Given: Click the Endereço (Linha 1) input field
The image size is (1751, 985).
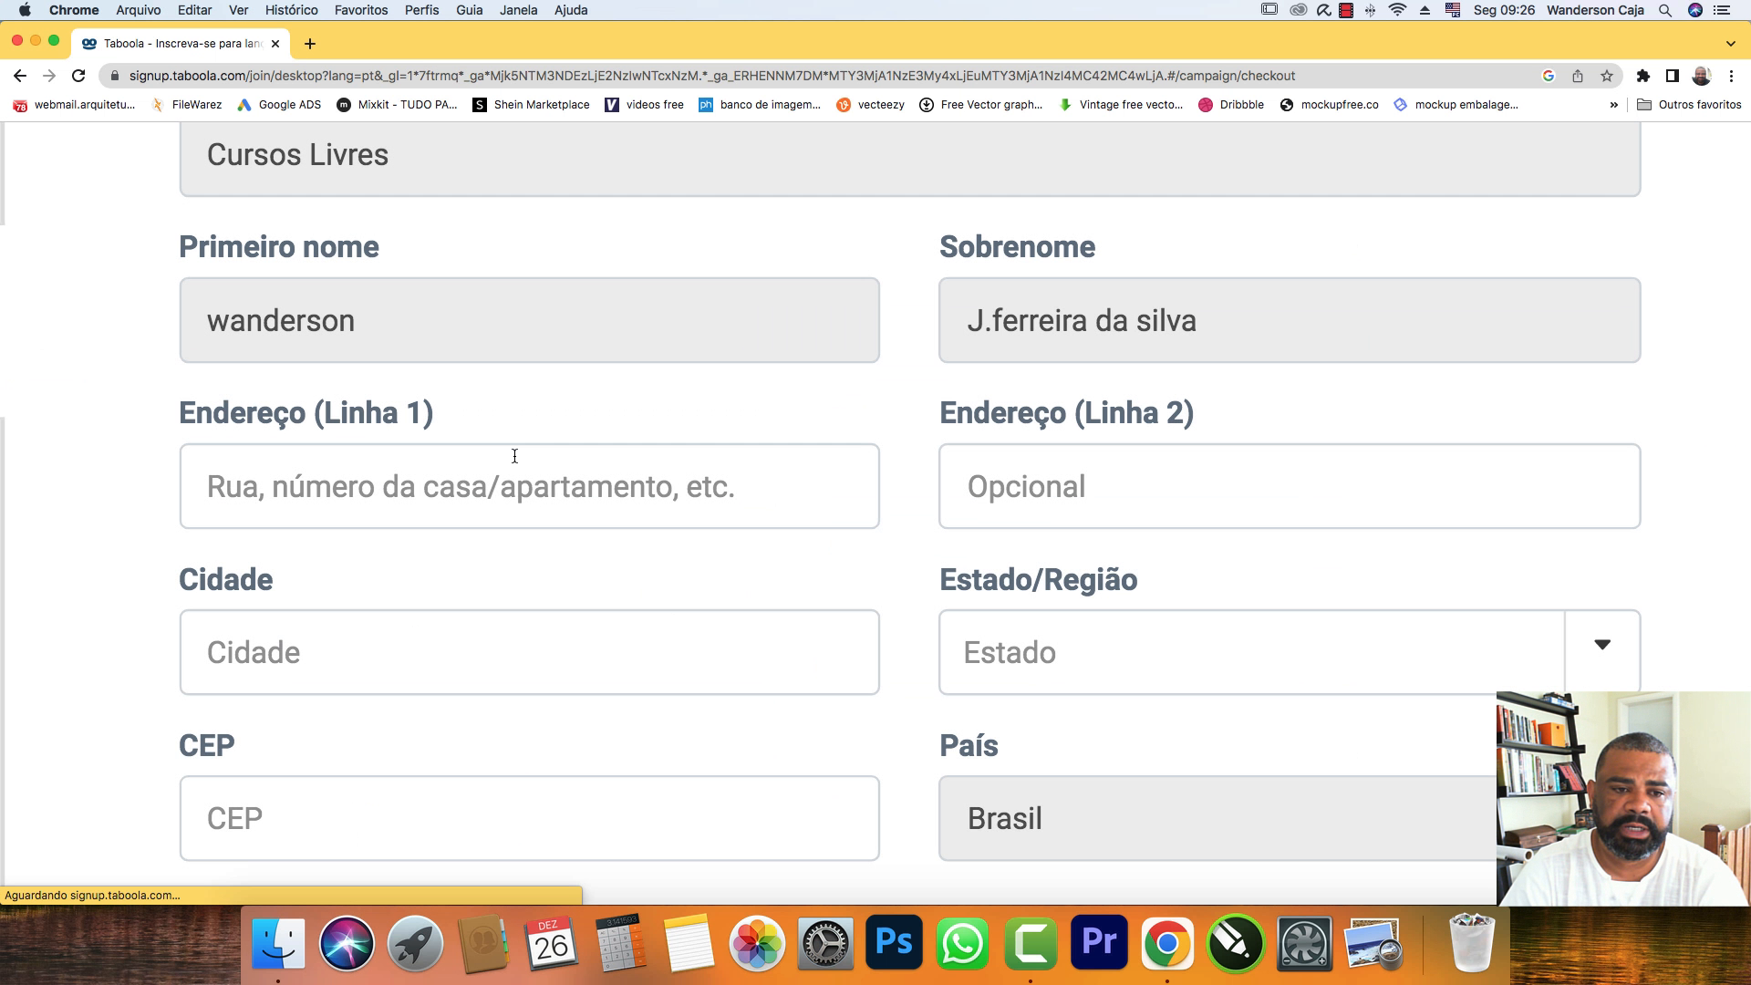Looking at the screenshot, I should point(529,486).
